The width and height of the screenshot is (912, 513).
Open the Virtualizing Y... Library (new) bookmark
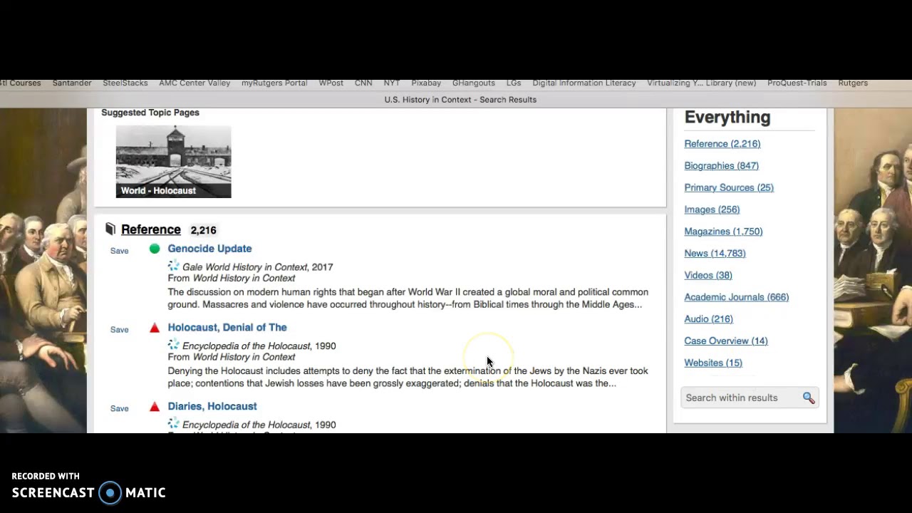(x=701, y=83)
